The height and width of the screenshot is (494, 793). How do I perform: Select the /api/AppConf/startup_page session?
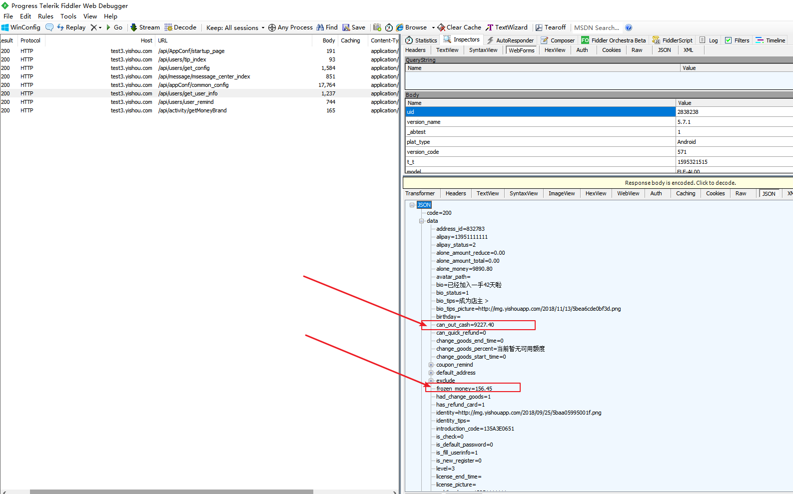[199, 51]
